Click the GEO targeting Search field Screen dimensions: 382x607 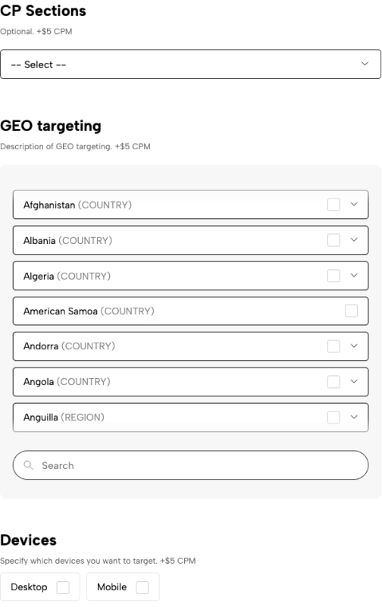pos(190,465)
